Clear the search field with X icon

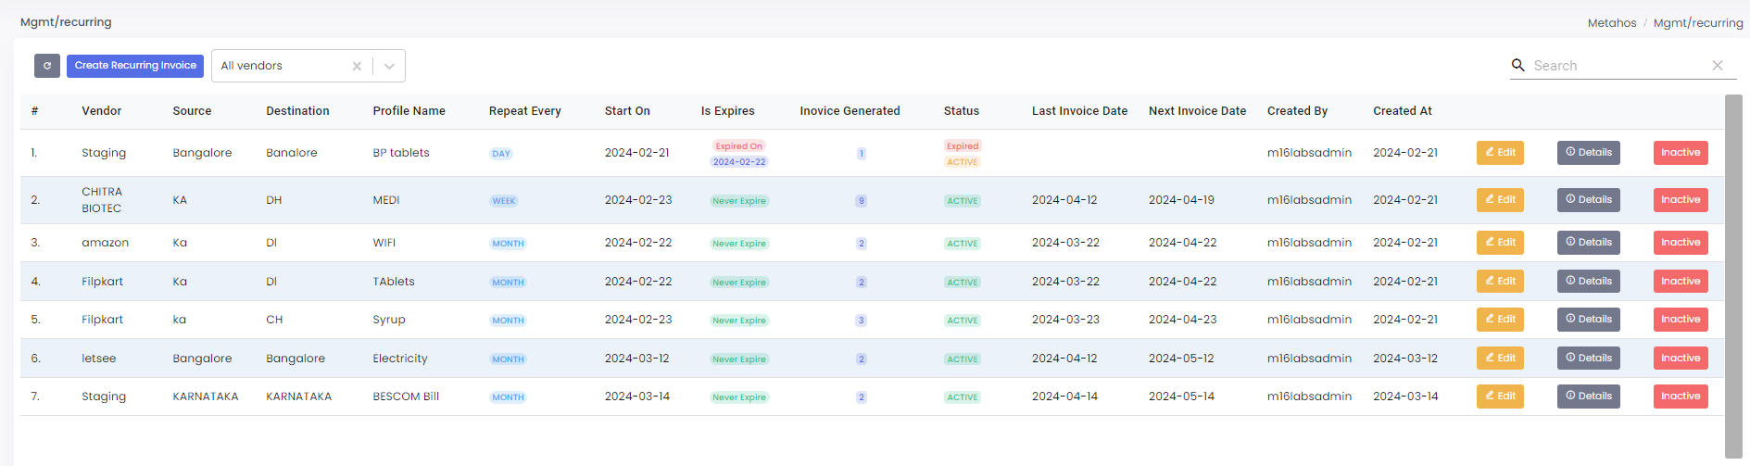tap(1718, 65)
